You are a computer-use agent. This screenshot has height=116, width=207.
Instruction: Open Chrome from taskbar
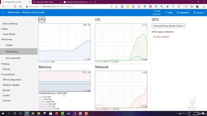coord(33,113)
